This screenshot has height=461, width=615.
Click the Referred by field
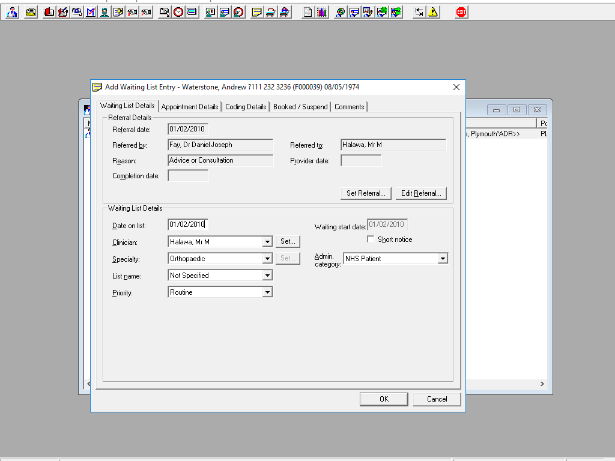220,145
